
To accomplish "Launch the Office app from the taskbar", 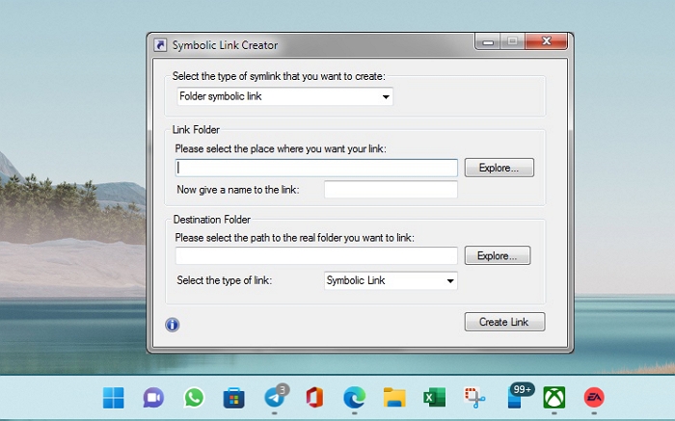I will click(x=314, y=397).
